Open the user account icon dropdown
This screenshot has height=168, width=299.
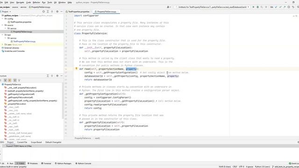coord(169,7)
